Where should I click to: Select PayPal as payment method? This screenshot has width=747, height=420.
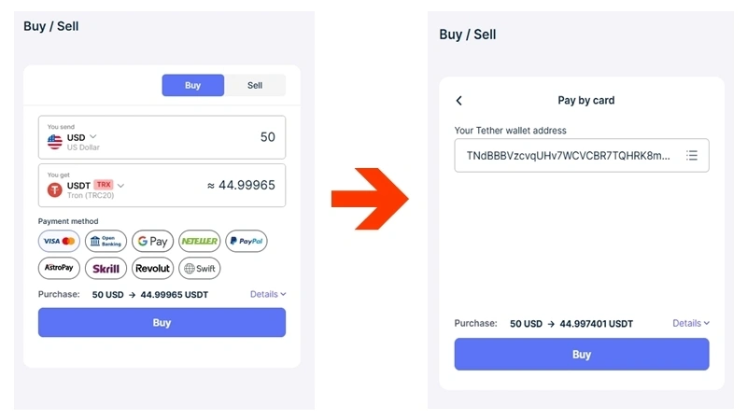click(247, 241)
